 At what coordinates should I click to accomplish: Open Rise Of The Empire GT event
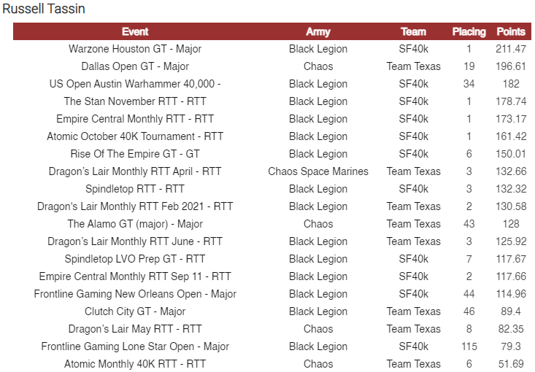[135, 154]
